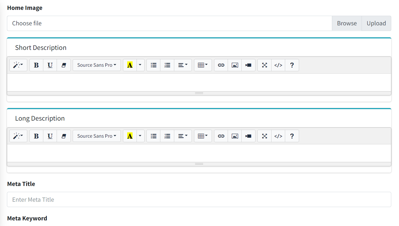Image resolution: width=399 pixels, height=226 pixels.
Task: Focus the Meta Title input field
Action: coord(199,200)
